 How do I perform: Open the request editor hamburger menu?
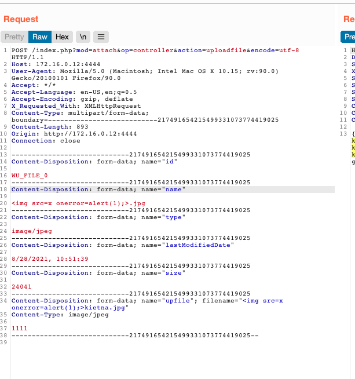pos(101,37)
